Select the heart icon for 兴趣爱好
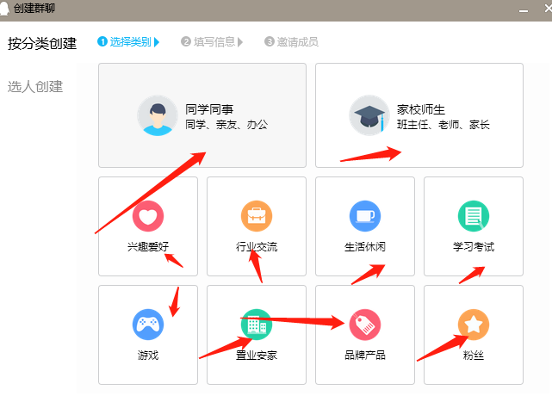The image size is (552, 396). tap(148, 216)
